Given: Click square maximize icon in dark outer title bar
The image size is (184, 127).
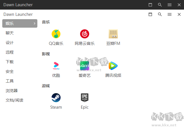Looking at the screenshot, I should 150,5.
